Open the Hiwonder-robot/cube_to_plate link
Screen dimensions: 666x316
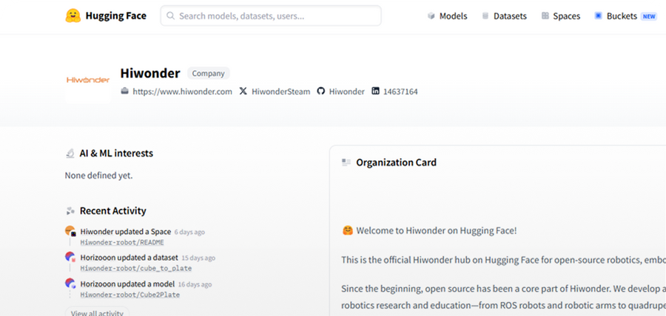136,269
